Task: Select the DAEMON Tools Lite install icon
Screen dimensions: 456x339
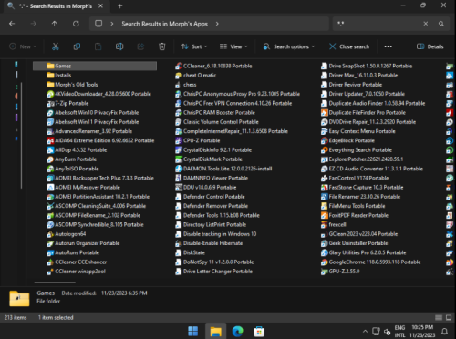Action: (179, 169)
